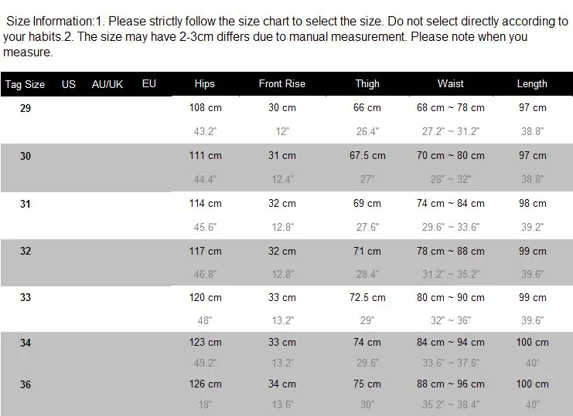The height and width of the screenshot is (416, 573).
Task: Select the 98 cm length value
Action: point(533,204)
